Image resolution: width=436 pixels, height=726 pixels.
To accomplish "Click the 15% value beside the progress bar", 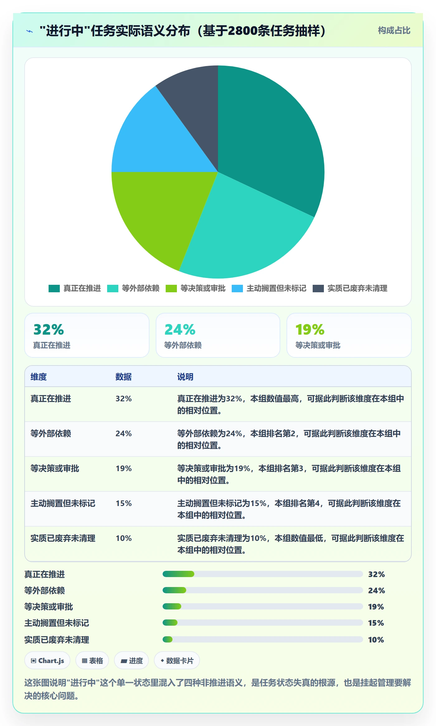I will pyautogui.click(x=376, y=623).
